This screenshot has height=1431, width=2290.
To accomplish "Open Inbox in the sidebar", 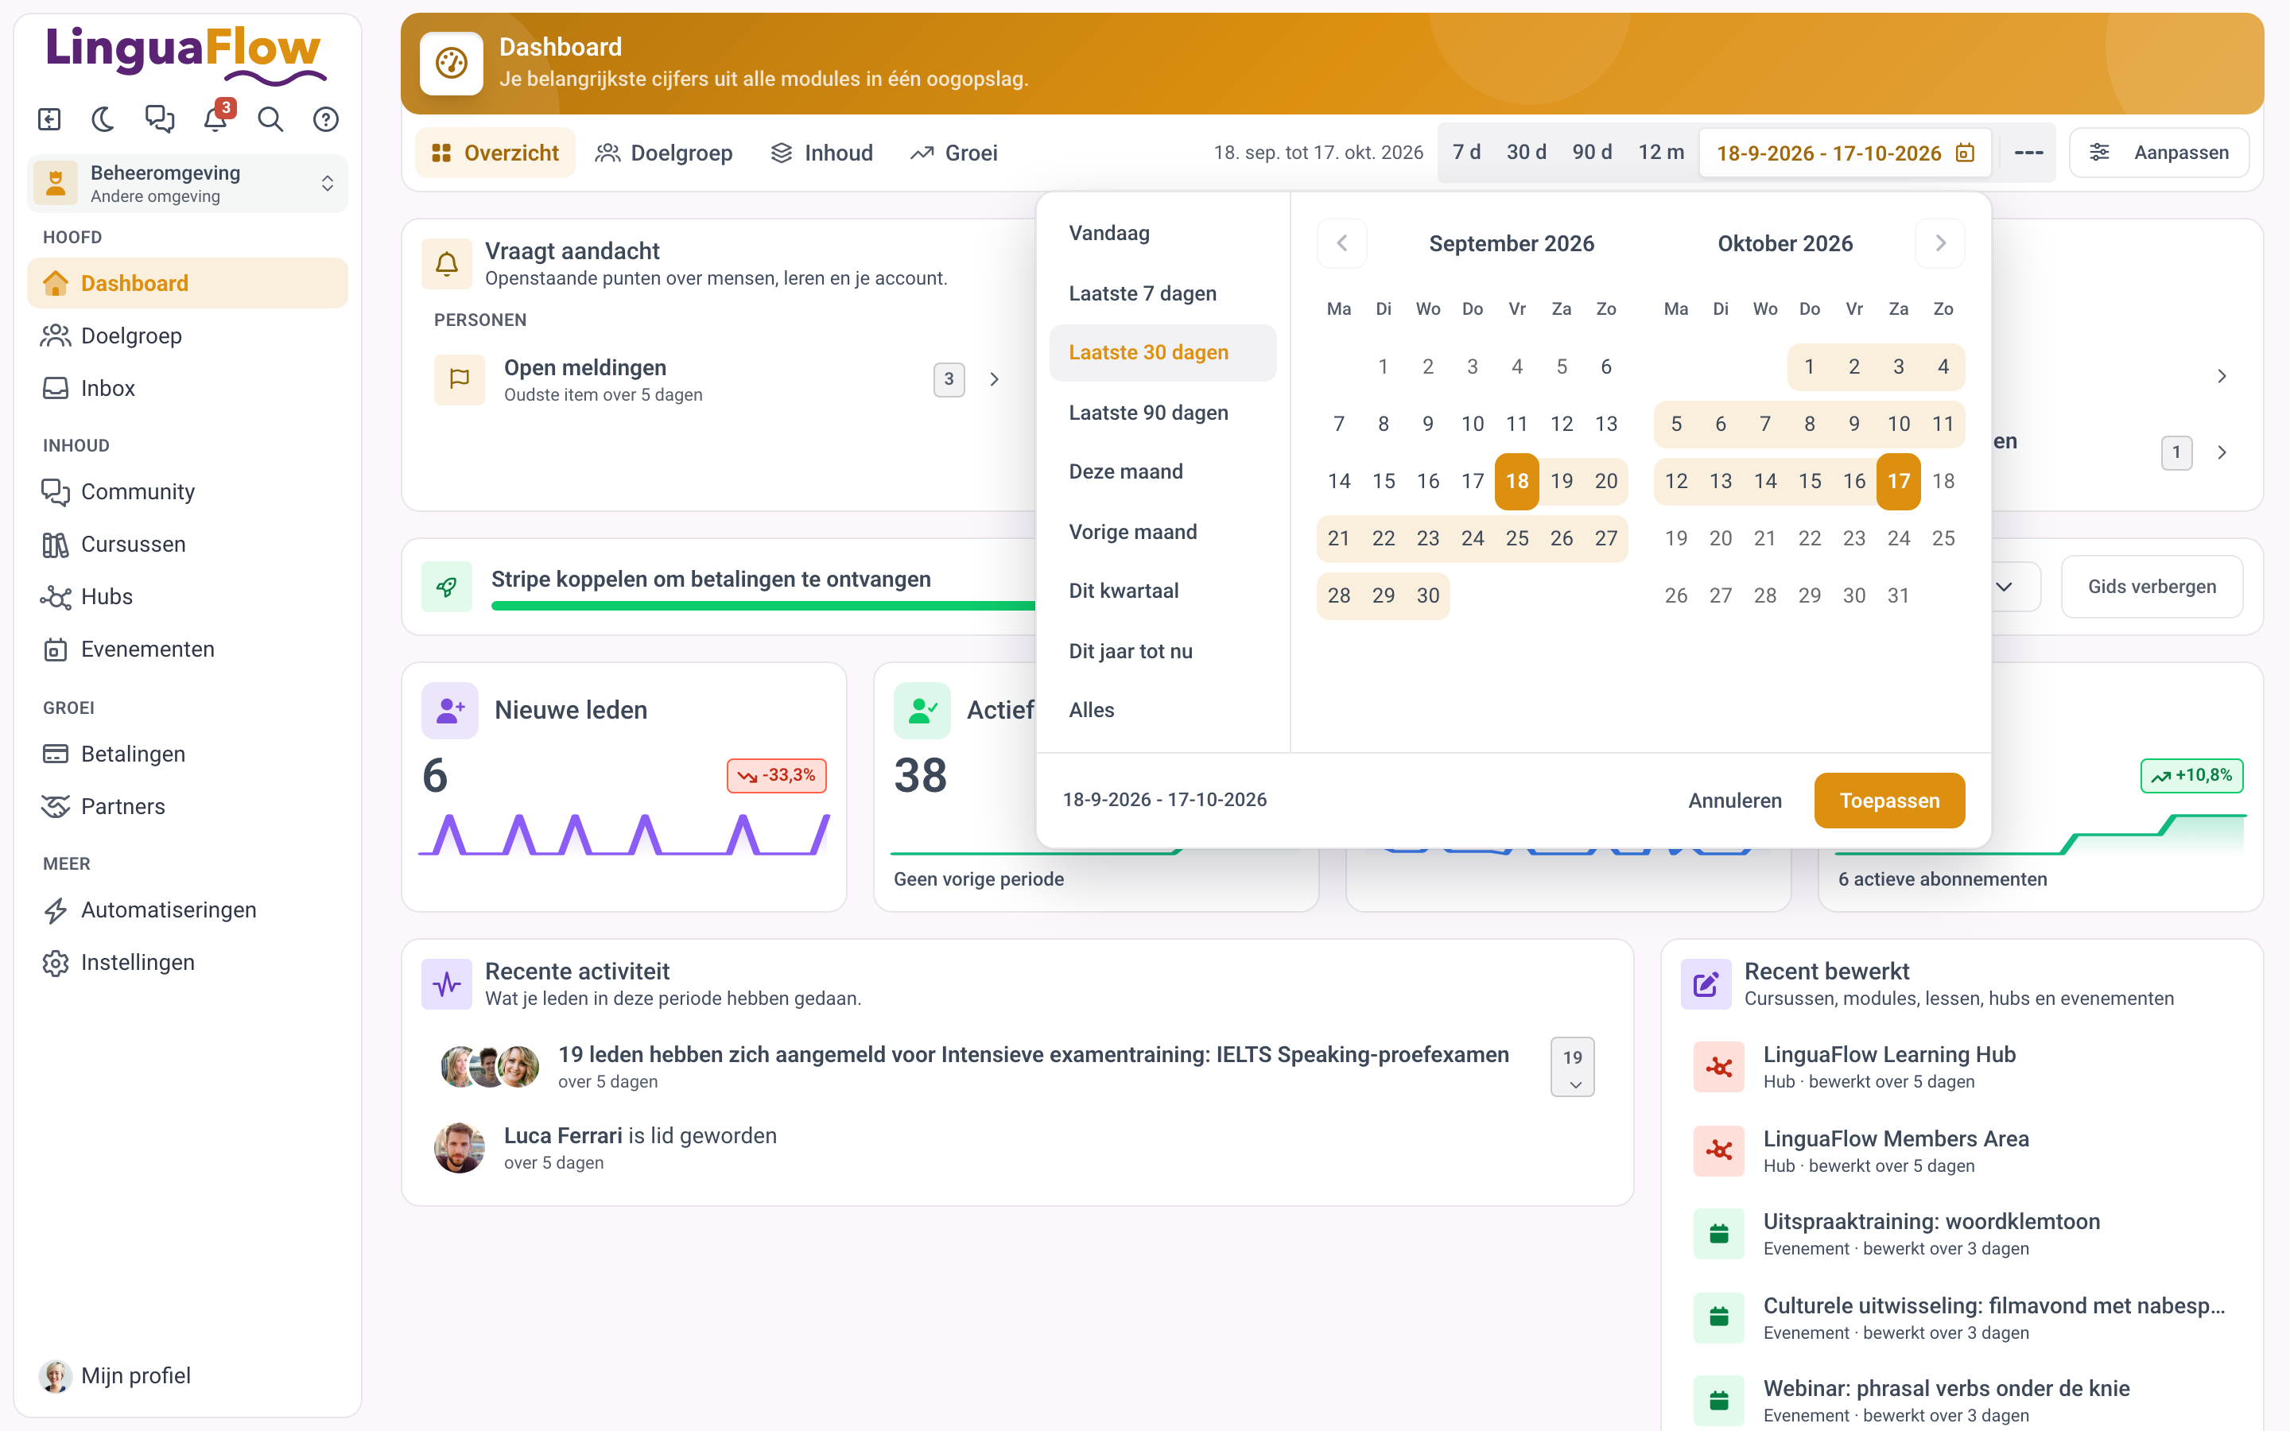I will click(188, 388).
